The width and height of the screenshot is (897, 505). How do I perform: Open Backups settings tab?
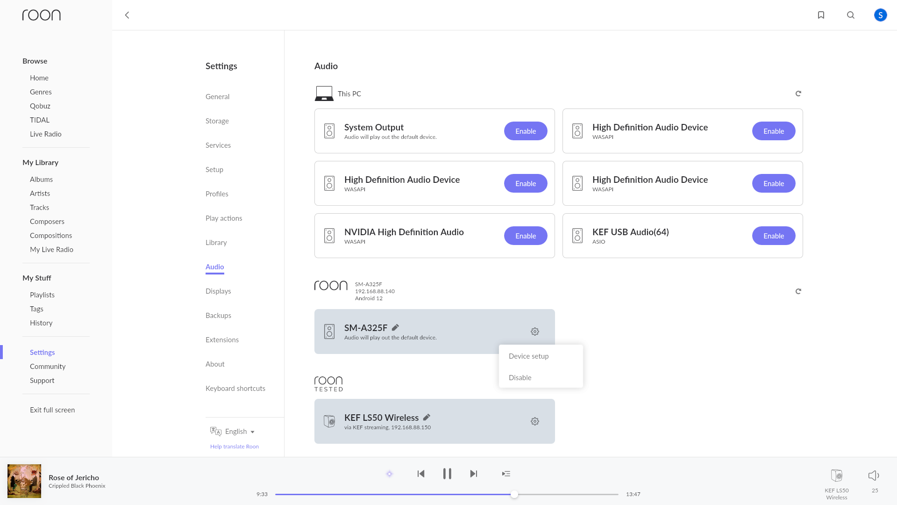(218, 315)
